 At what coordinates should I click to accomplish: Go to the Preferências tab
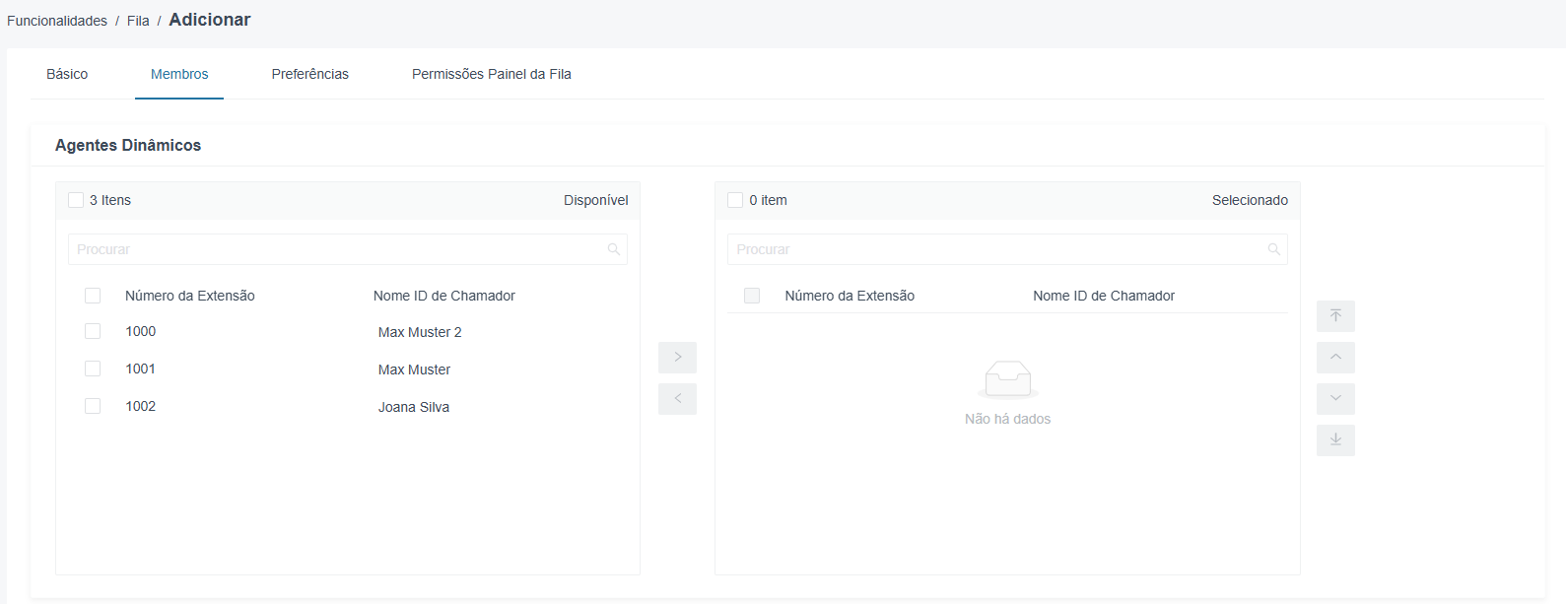coord(310,74)
